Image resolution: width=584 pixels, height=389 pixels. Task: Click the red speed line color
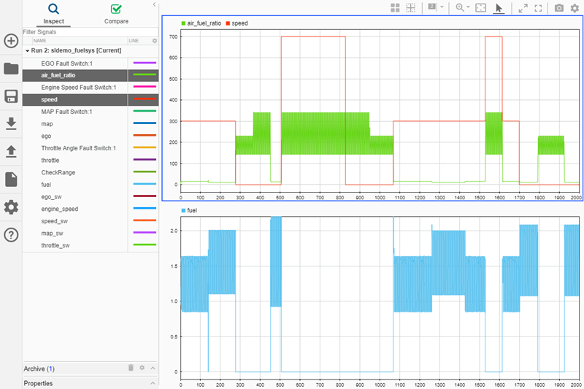145,99
